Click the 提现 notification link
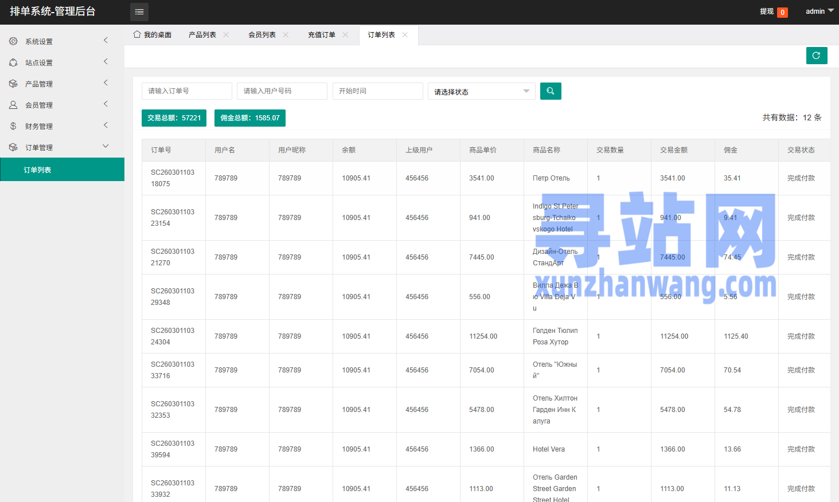This screenshot has width=839, height=502. [x=767, y=11]
